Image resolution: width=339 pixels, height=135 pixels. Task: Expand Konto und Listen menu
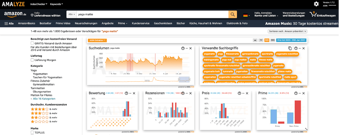266,16
